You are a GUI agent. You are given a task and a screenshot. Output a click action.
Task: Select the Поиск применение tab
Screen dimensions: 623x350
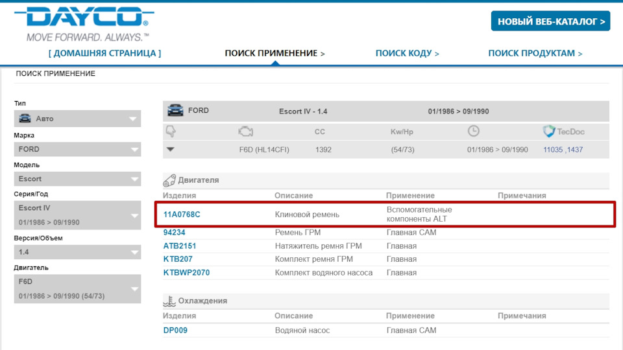click(275, 53)
